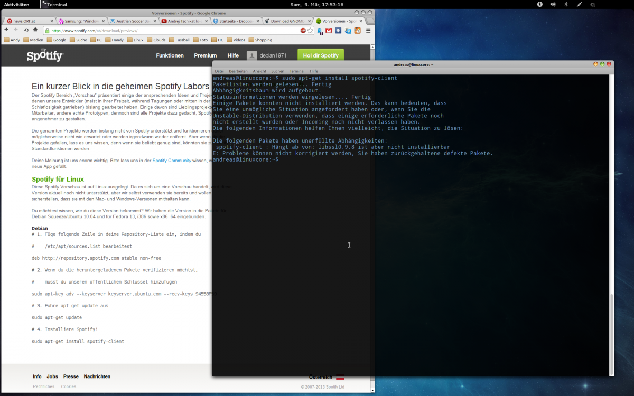Open the terminal Bearbeiten menu
634x396 pixels.
click(x=238, y=71)
